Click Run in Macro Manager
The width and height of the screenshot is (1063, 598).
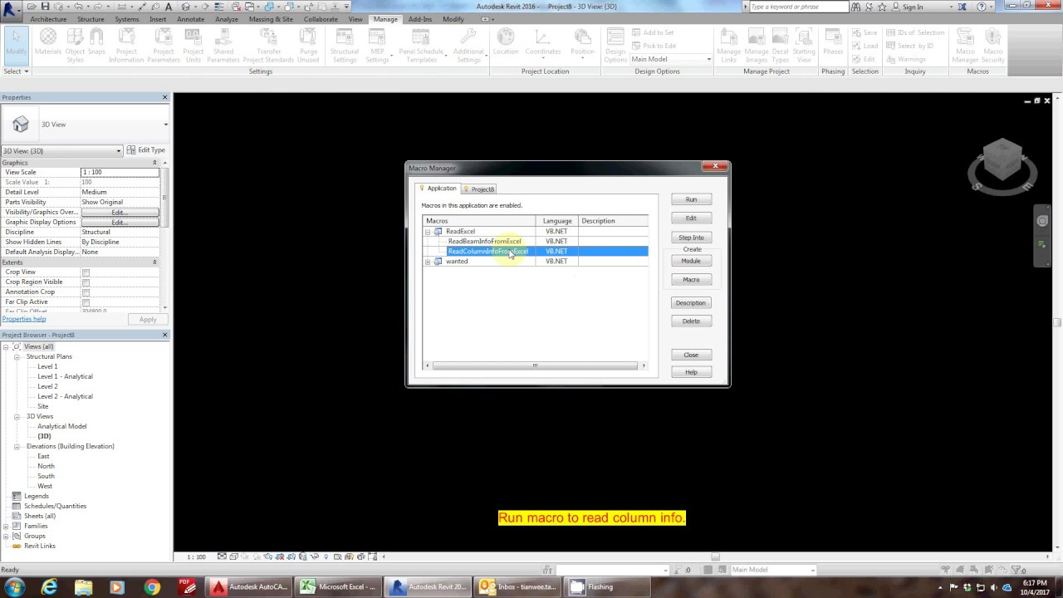click(x=691, y=199)
